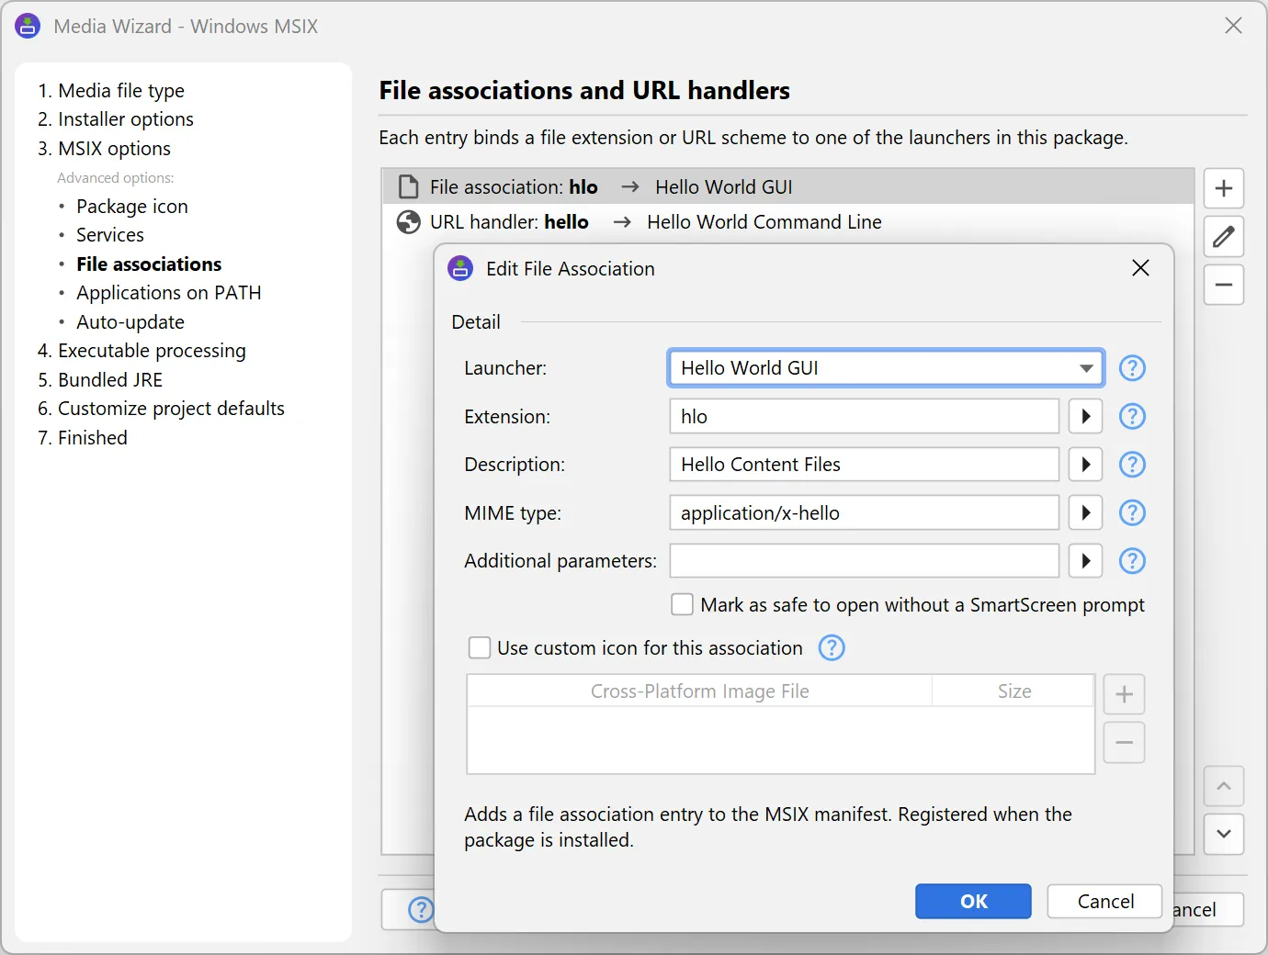
Task: Open the Auto-update advanced option
Action: [x=130, y=322]
